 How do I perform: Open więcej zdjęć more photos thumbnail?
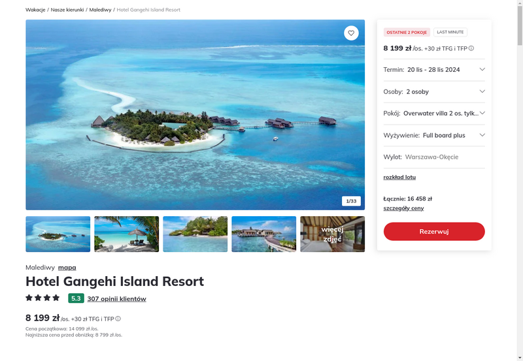click(332, 234)
